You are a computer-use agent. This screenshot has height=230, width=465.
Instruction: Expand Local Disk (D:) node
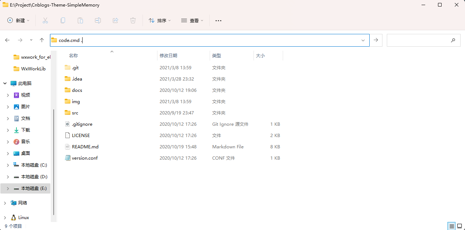pyautogui.click(x=8, y=177)
